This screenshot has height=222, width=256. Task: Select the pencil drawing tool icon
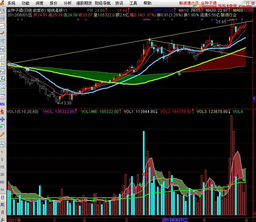[x=2, y=134]
